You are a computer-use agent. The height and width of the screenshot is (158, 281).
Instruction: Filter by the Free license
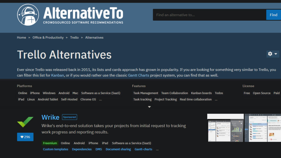pos(247,93)
